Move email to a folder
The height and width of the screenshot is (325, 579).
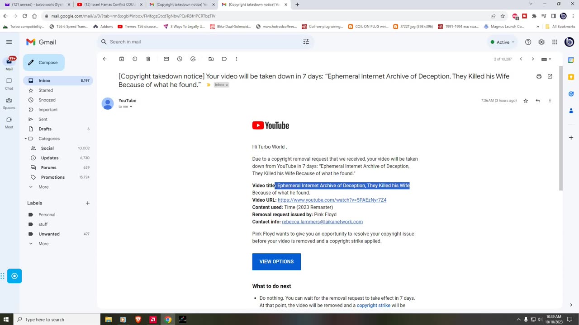[x=211, y=59]
